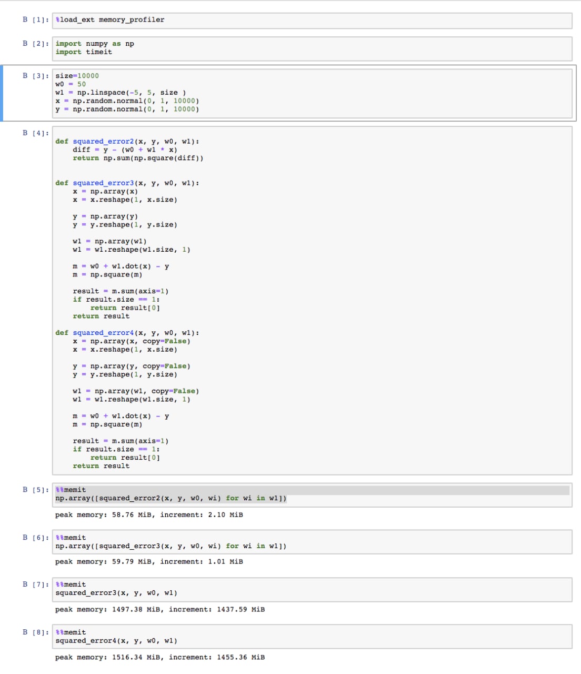Click the line defining squared_error3 function

click(127, 183)
